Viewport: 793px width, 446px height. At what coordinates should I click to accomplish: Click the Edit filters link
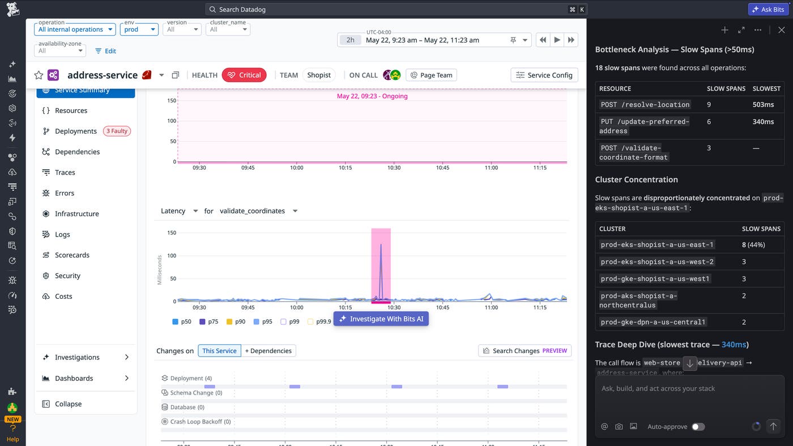[105, 51]
